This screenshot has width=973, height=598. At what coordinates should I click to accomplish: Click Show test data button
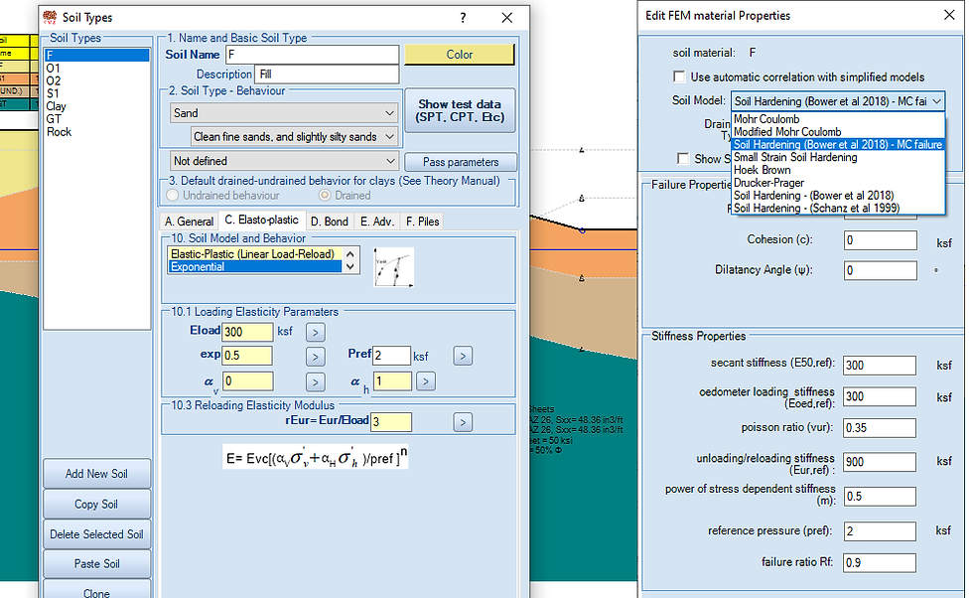pyautogui.click(x=460, y=110)
